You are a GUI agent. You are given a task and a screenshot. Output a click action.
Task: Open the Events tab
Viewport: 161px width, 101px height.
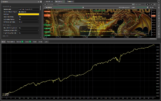pos(41,42)
